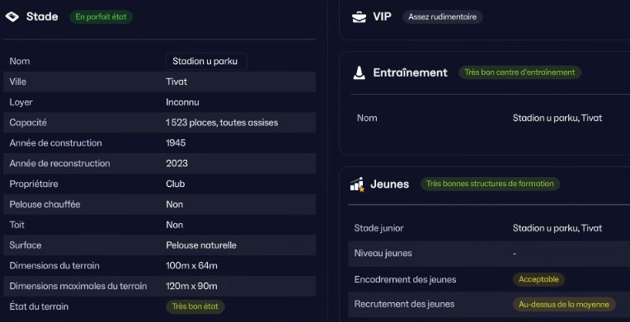Click the 'Très bon état' pitch condition badge
The image size is (630, 322).
click(x=195, y=306)
